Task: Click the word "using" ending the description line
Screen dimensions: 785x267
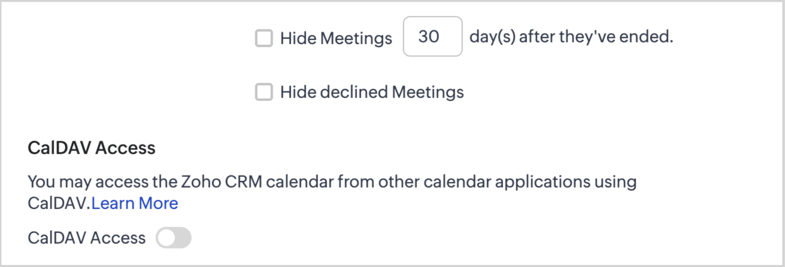Action: pyautogui.click(x=616, y=182)
